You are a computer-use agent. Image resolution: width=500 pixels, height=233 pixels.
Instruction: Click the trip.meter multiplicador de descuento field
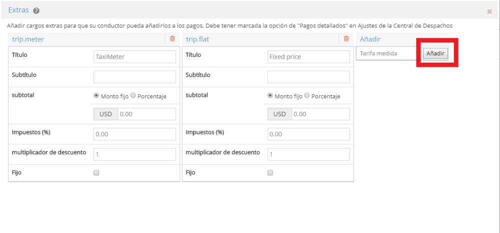tap(134, 154)
